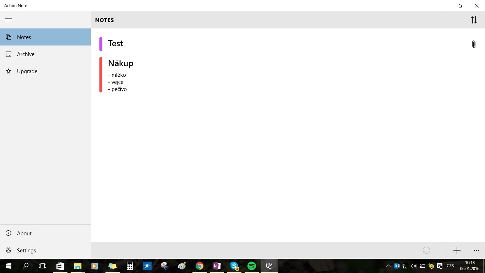The width and height of the screenshot is (485, 273).
Task: Open Calculator from the taskbar
Action: 130,266
